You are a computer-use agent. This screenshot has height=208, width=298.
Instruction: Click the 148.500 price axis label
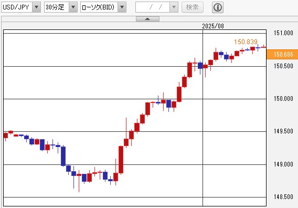283,197
